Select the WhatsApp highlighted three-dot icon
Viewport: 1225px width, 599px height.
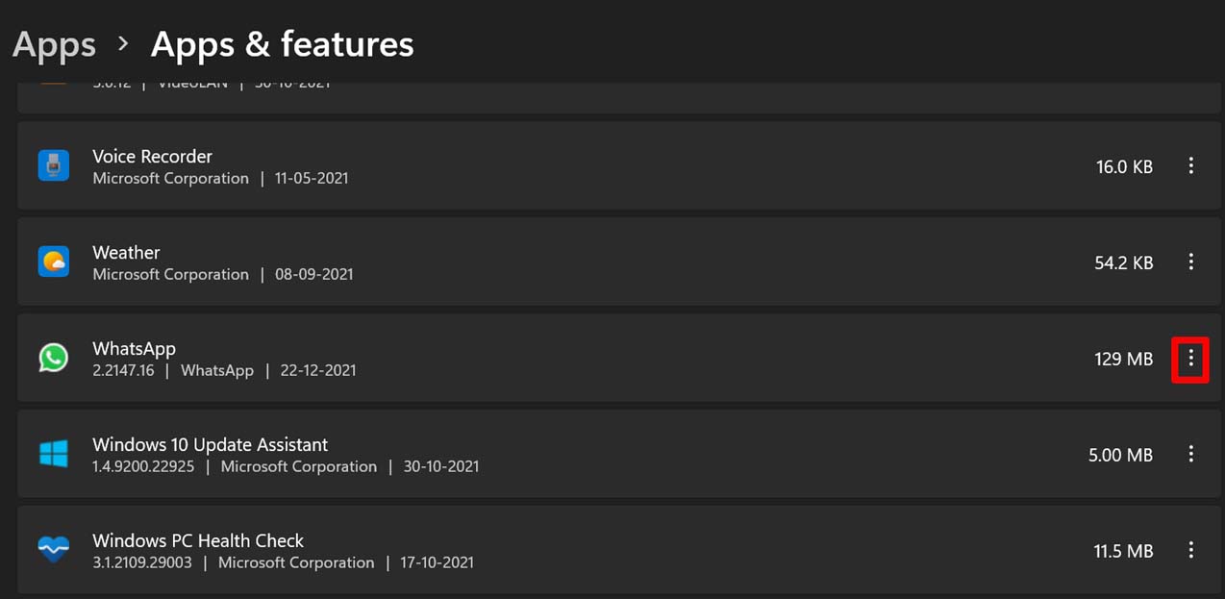click(x=1191, y=359)
